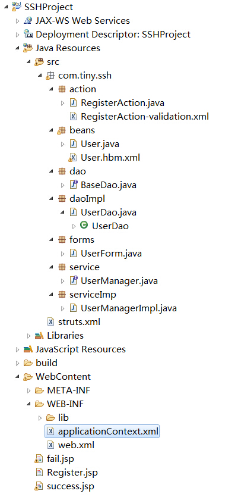Collapse the WebContent folder
This screenshot has height=497, width=238.
pyautogui.click(x=17, y=377)
